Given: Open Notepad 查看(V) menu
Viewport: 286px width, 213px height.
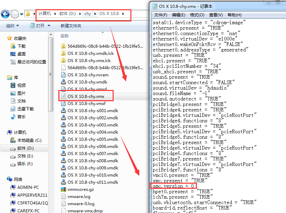Looking at the screenshot, I should pyautogui.click(x=216, y=15).
